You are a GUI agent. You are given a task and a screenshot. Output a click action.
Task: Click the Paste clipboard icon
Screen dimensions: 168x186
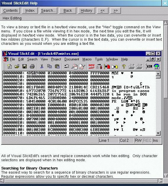point(57,66)
